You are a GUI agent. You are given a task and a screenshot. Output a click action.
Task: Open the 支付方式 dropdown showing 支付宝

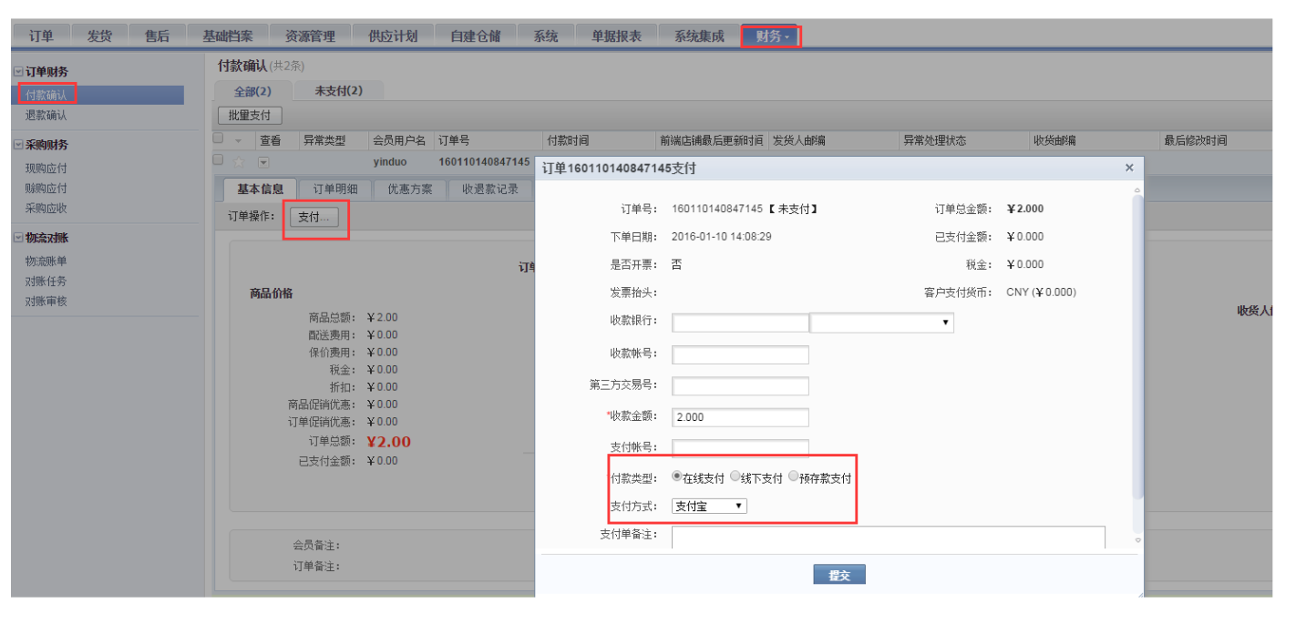click(x=709, y=506)
